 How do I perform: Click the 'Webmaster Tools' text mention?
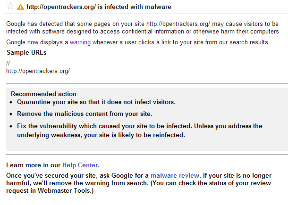pos(64,191)
